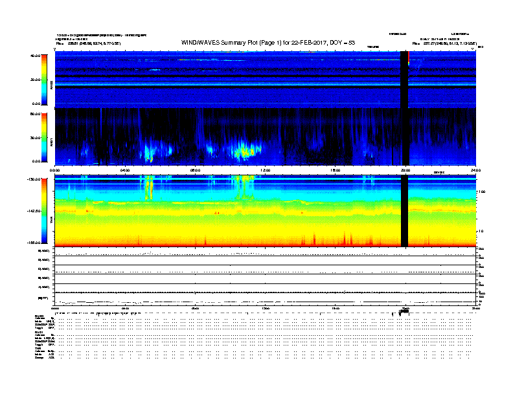
Task: Click the bright burst near 11:00 in RAD1
Action: tap(245, 151)
